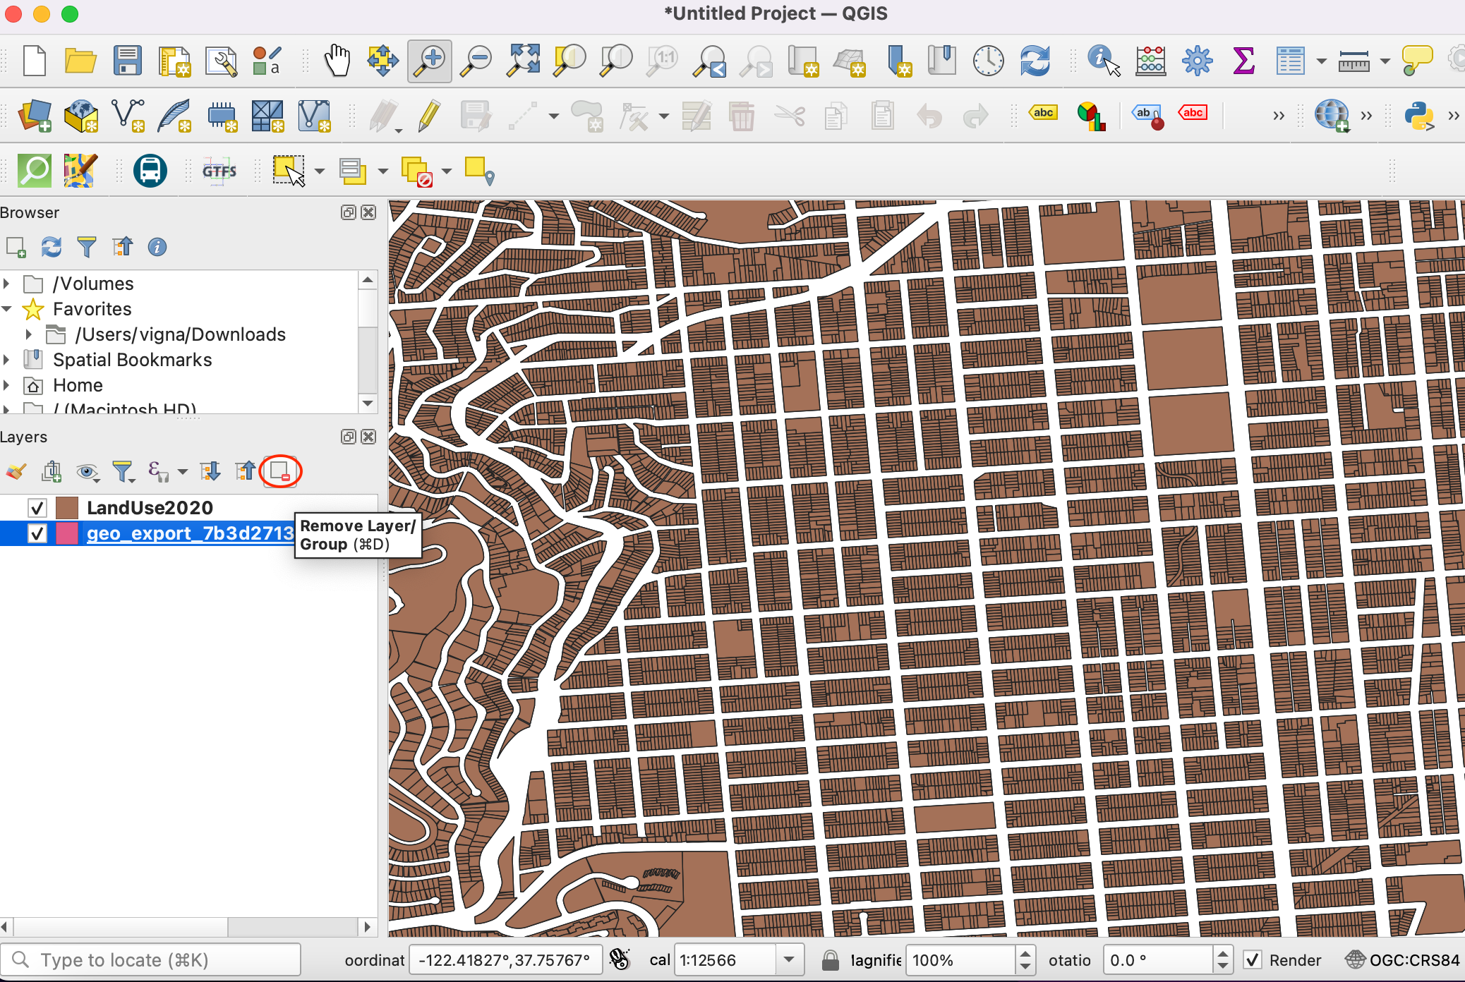Select the Pan Map hand tool
The height and width of the screenshot is (982, 1465).
(337, 60)
